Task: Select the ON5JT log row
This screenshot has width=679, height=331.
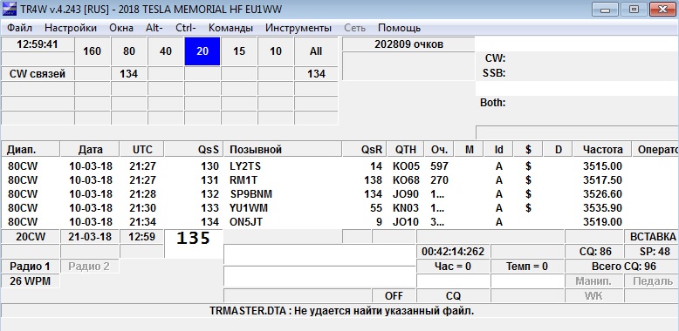Action: (339, 221)
